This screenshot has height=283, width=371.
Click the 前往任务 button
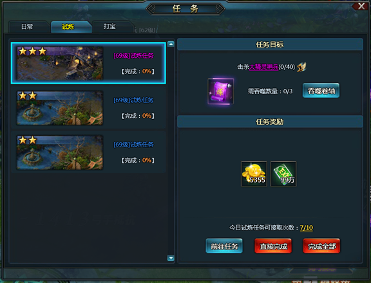(x=224, y=246)
